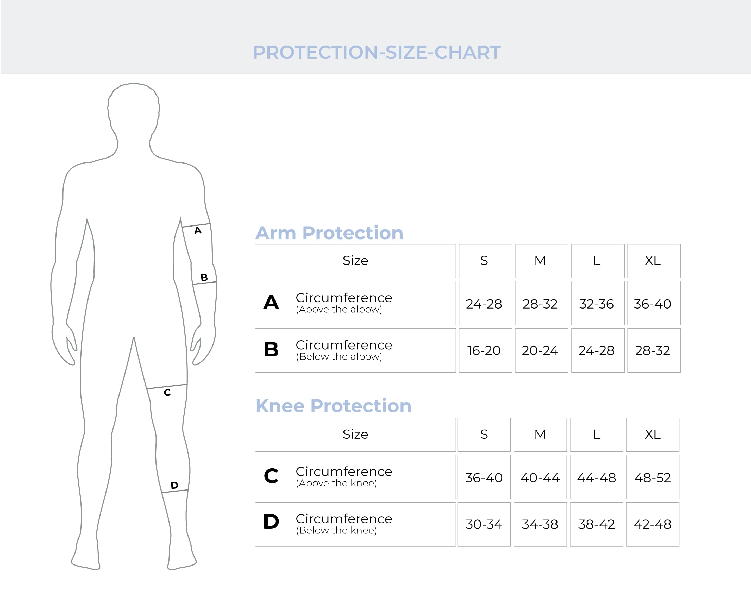751x590 pixels.
Task: Click marker A on the figure's upper arm
Action: (x=198, y=230)
